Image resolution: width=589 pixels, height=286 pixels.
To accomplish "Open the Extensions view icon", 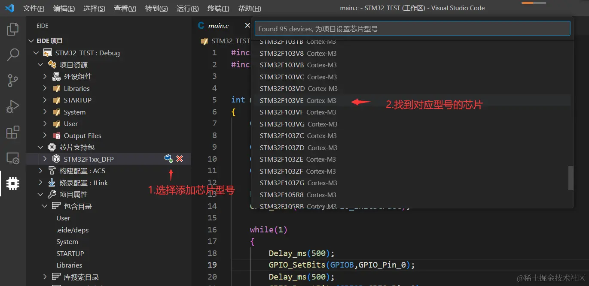I will (13, 132).
